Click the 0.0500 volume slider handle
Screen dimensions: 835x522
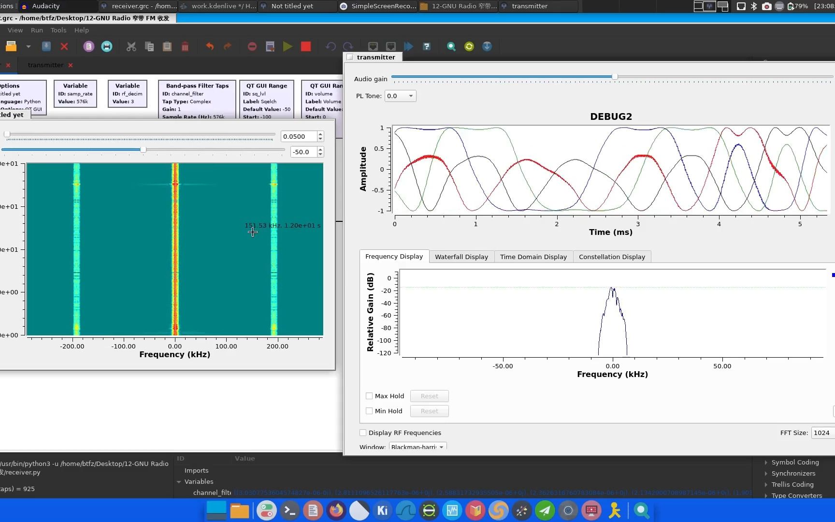[7, 134]
